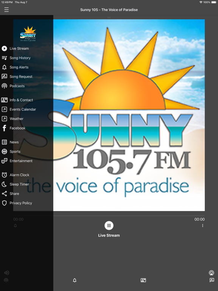View the Privacy Policy
This screenshot has width=218, height=291.
click(21, 203)
